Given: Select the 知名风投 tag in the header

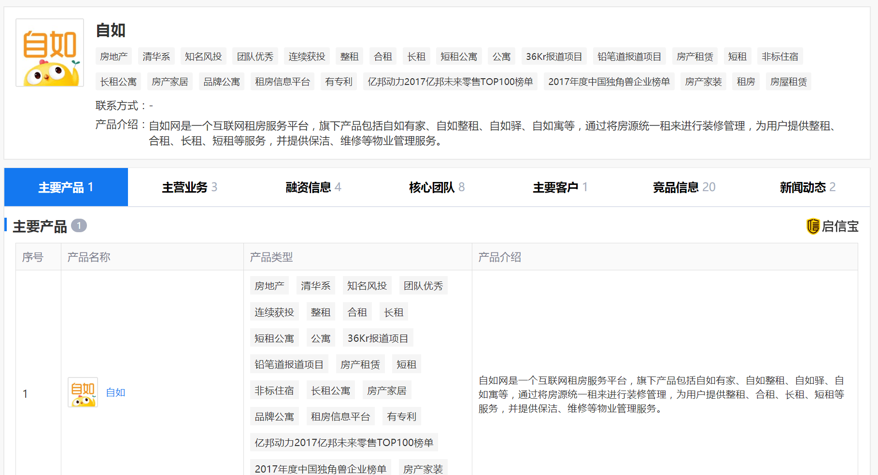Looking at the screenshot, I should (x=203, y=56).
